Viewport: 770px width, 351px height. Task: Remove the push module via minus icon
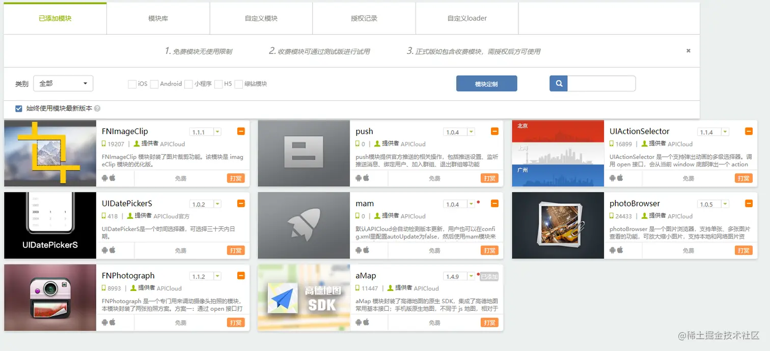[494, 131]
